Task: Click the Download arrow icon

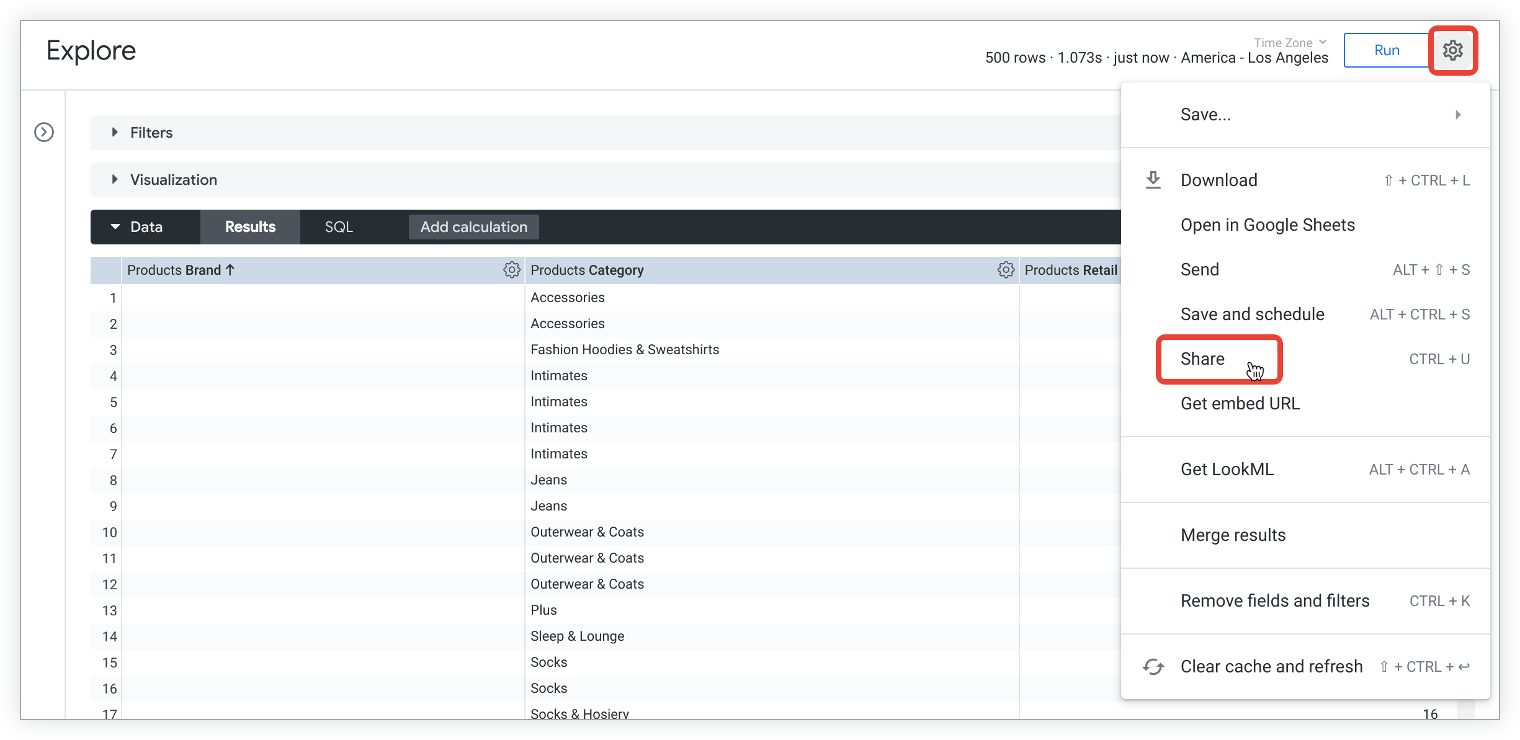Action: [1153, 180]
